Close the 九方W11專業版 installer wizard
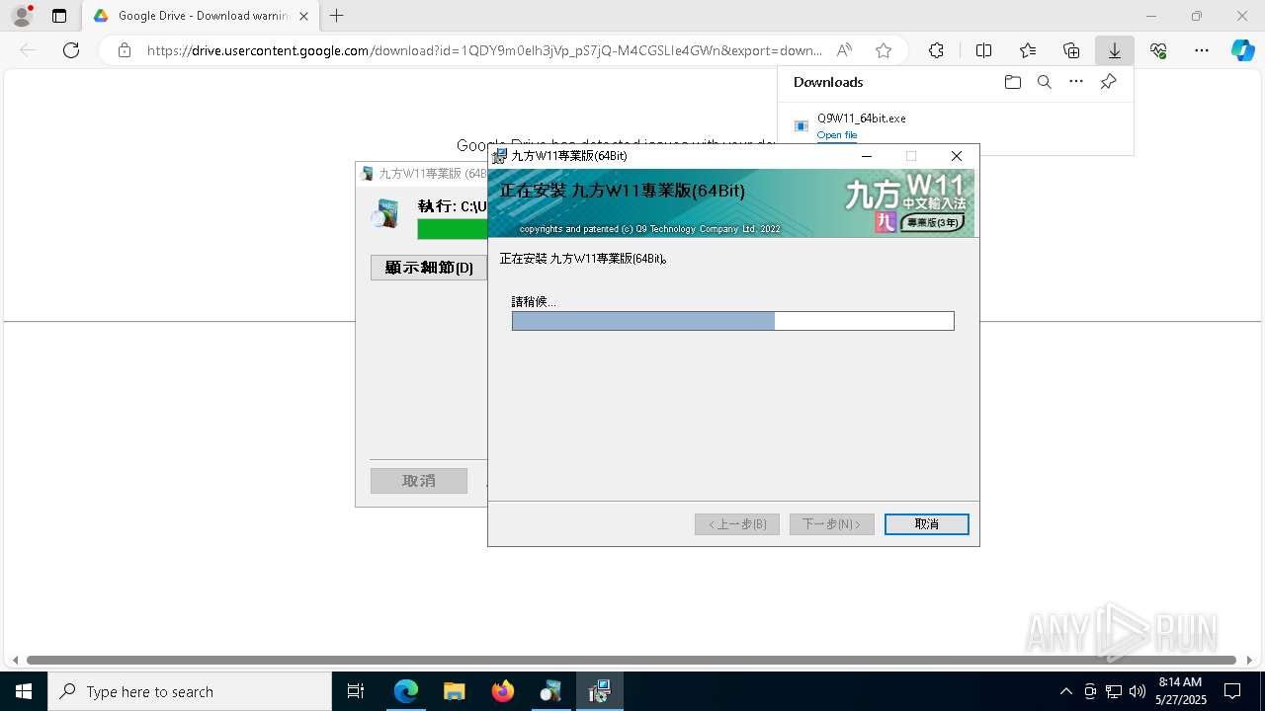The height and width of the screenshot is (711, 1265). (956, 156)
